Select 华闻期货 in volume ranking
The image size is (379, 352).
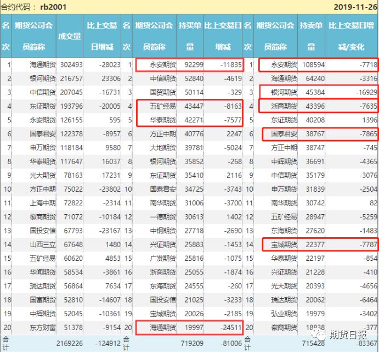point(43,272)
